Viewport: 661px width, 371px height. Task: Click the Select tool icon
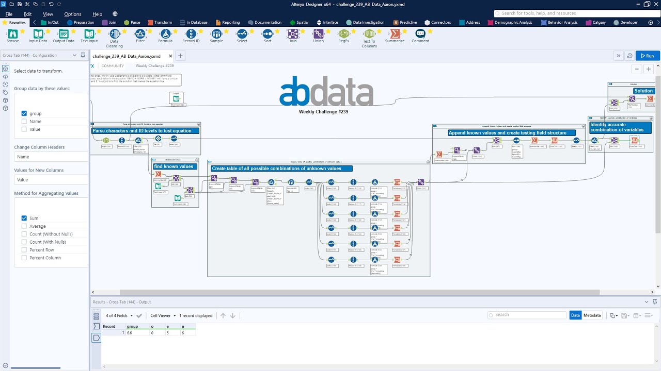pos(242,33)
